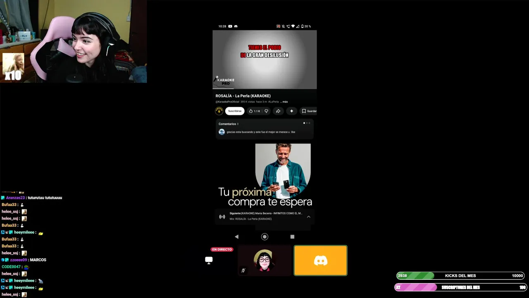Tap the Android recent apps square button
Image resolution: width=529 pixels, height=298 pixels.
(x=292, y=237)
